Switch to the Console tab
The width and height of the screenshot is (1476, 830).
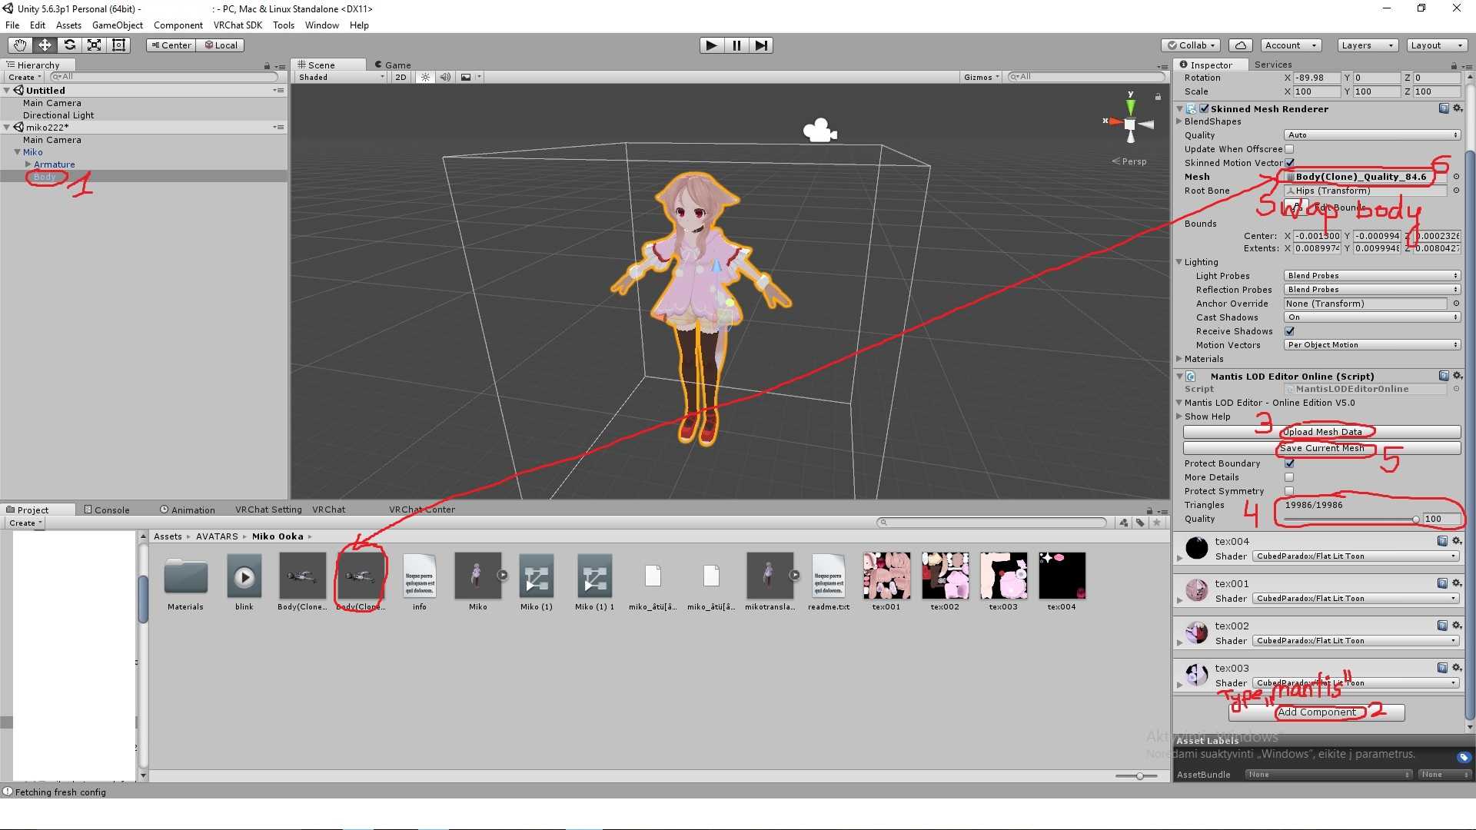(x=107, y=510)
